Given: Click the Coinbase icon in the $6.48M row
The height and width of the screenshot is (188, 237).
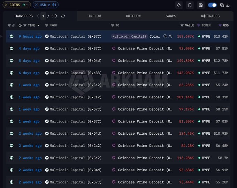Looking at the screenshot, I should point(114,145).
